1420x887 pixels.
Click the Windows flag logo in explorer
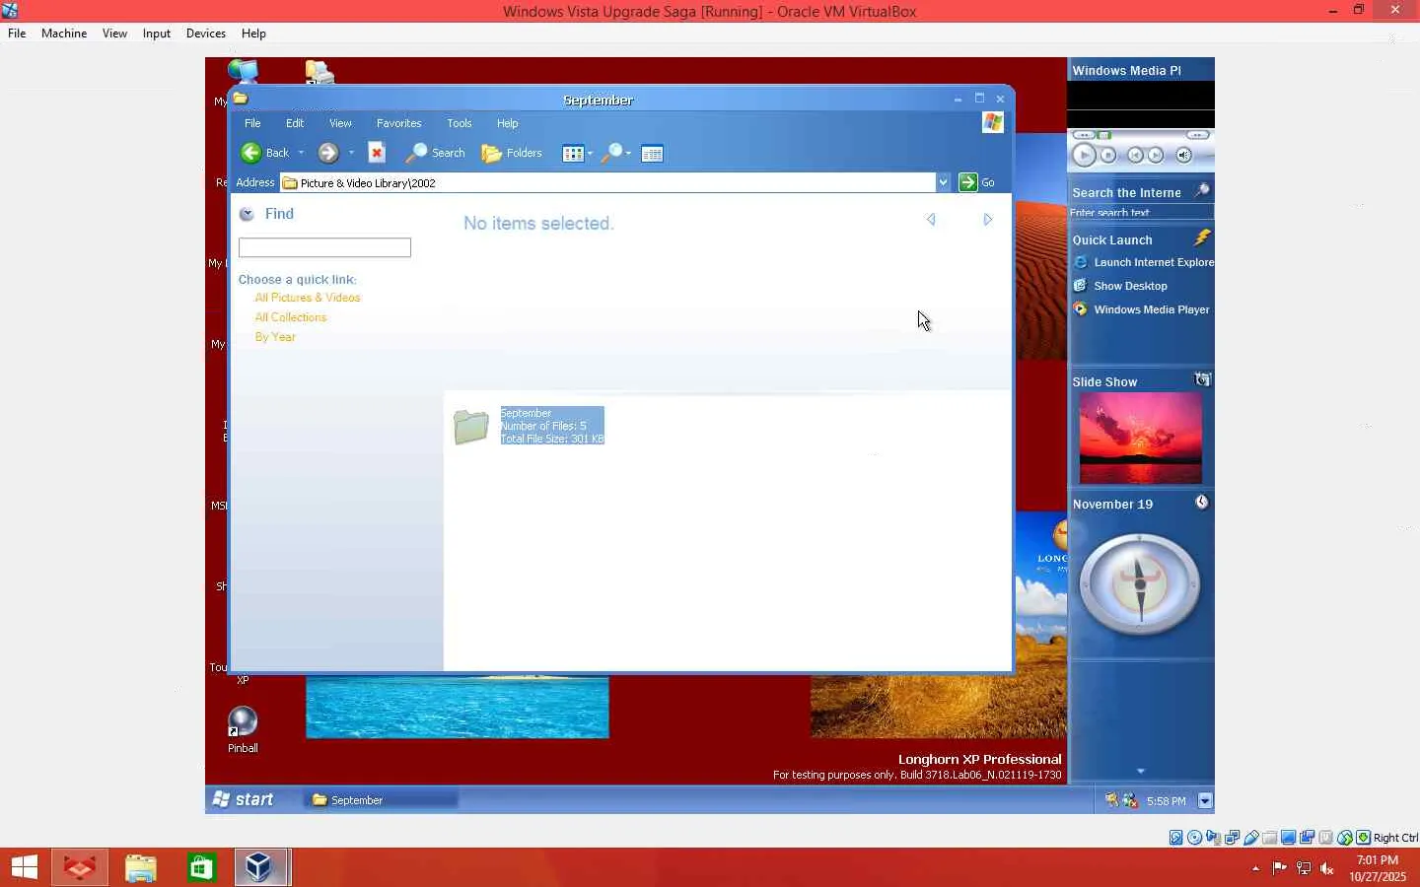click(x=993, y=122)
